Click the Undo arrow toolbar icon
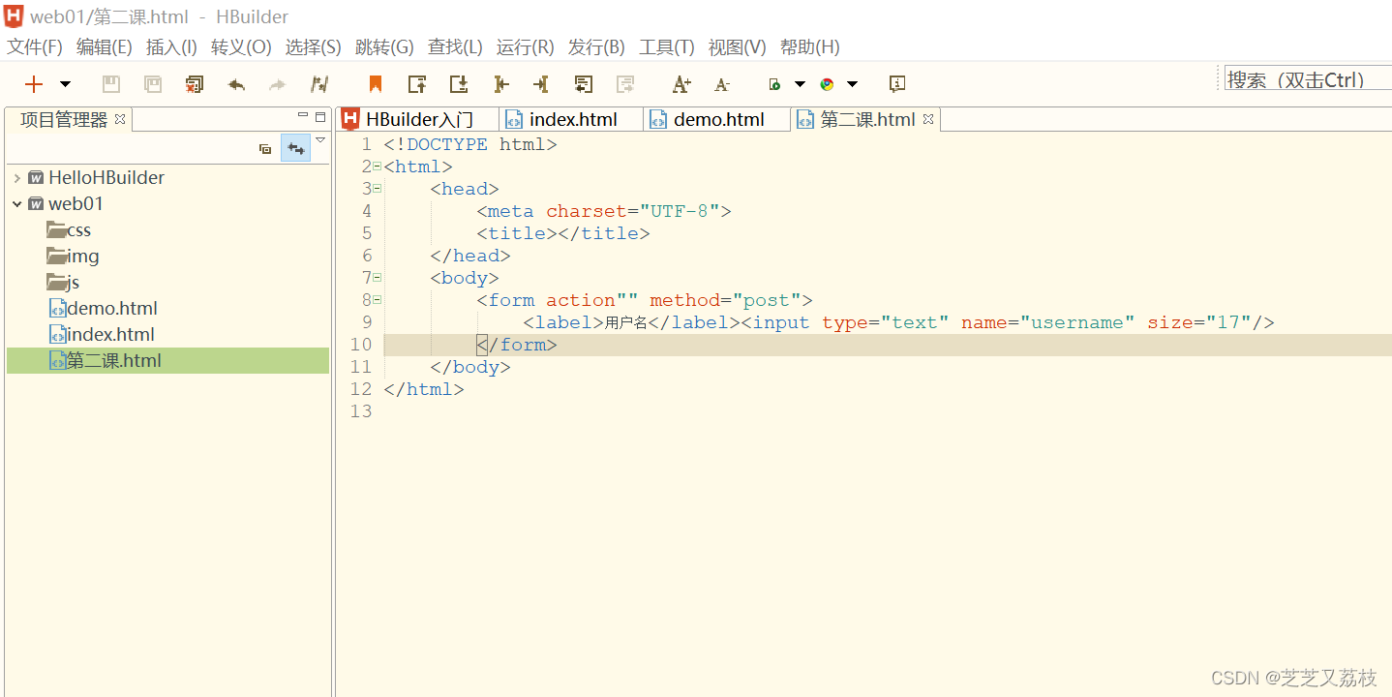The image size is (1392, 697). 236,84
